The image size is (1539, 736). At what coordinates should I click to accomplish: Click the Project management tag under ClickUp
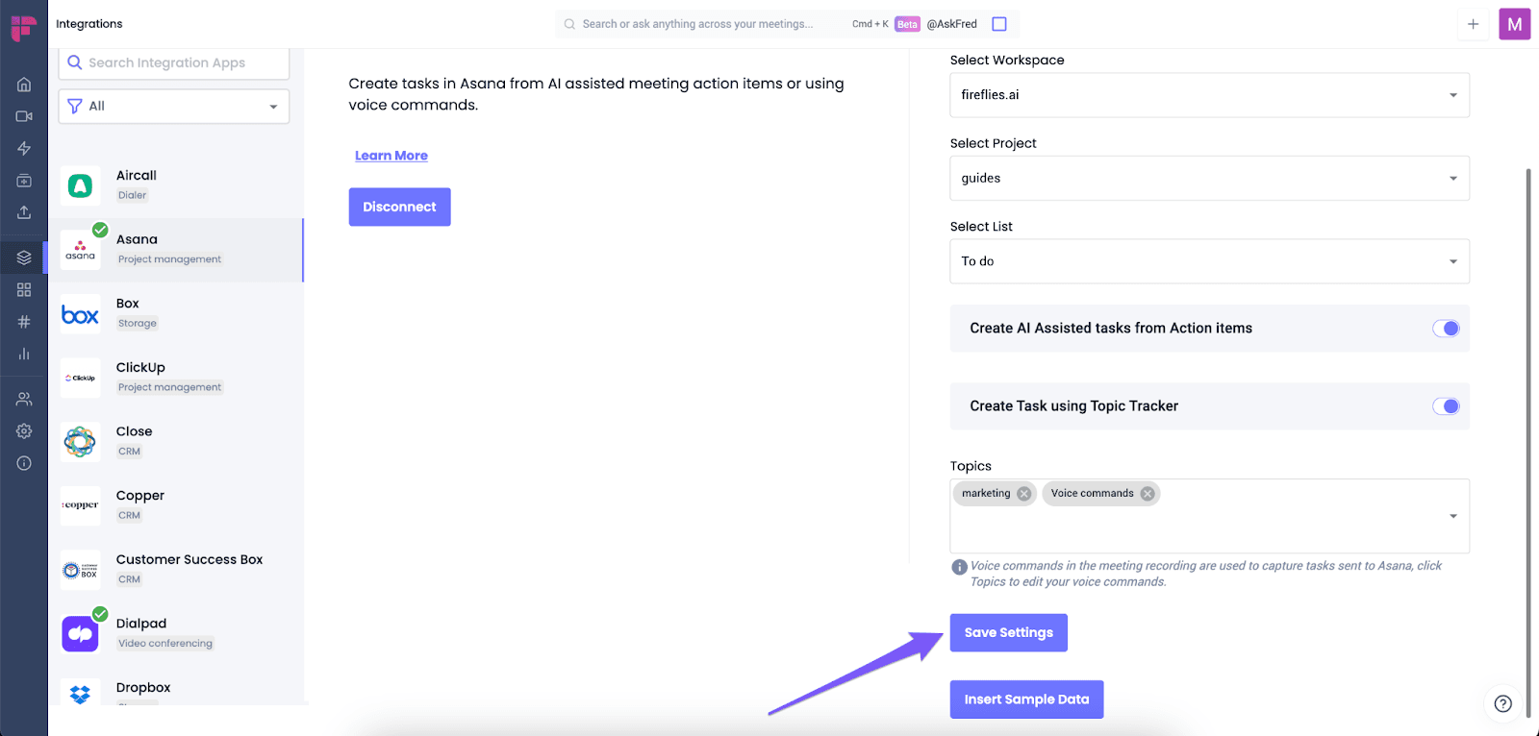click(170, 387)
